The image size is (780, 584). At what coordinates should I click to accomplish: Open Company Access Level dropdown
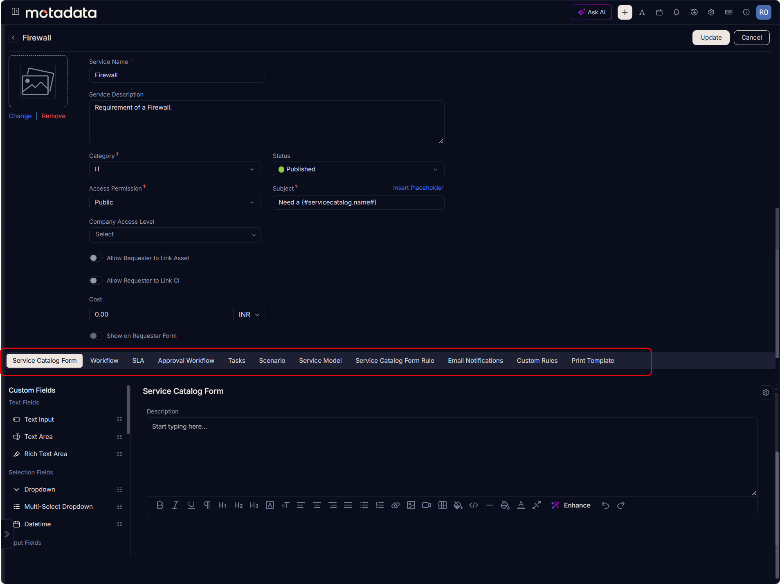point(175,235)
